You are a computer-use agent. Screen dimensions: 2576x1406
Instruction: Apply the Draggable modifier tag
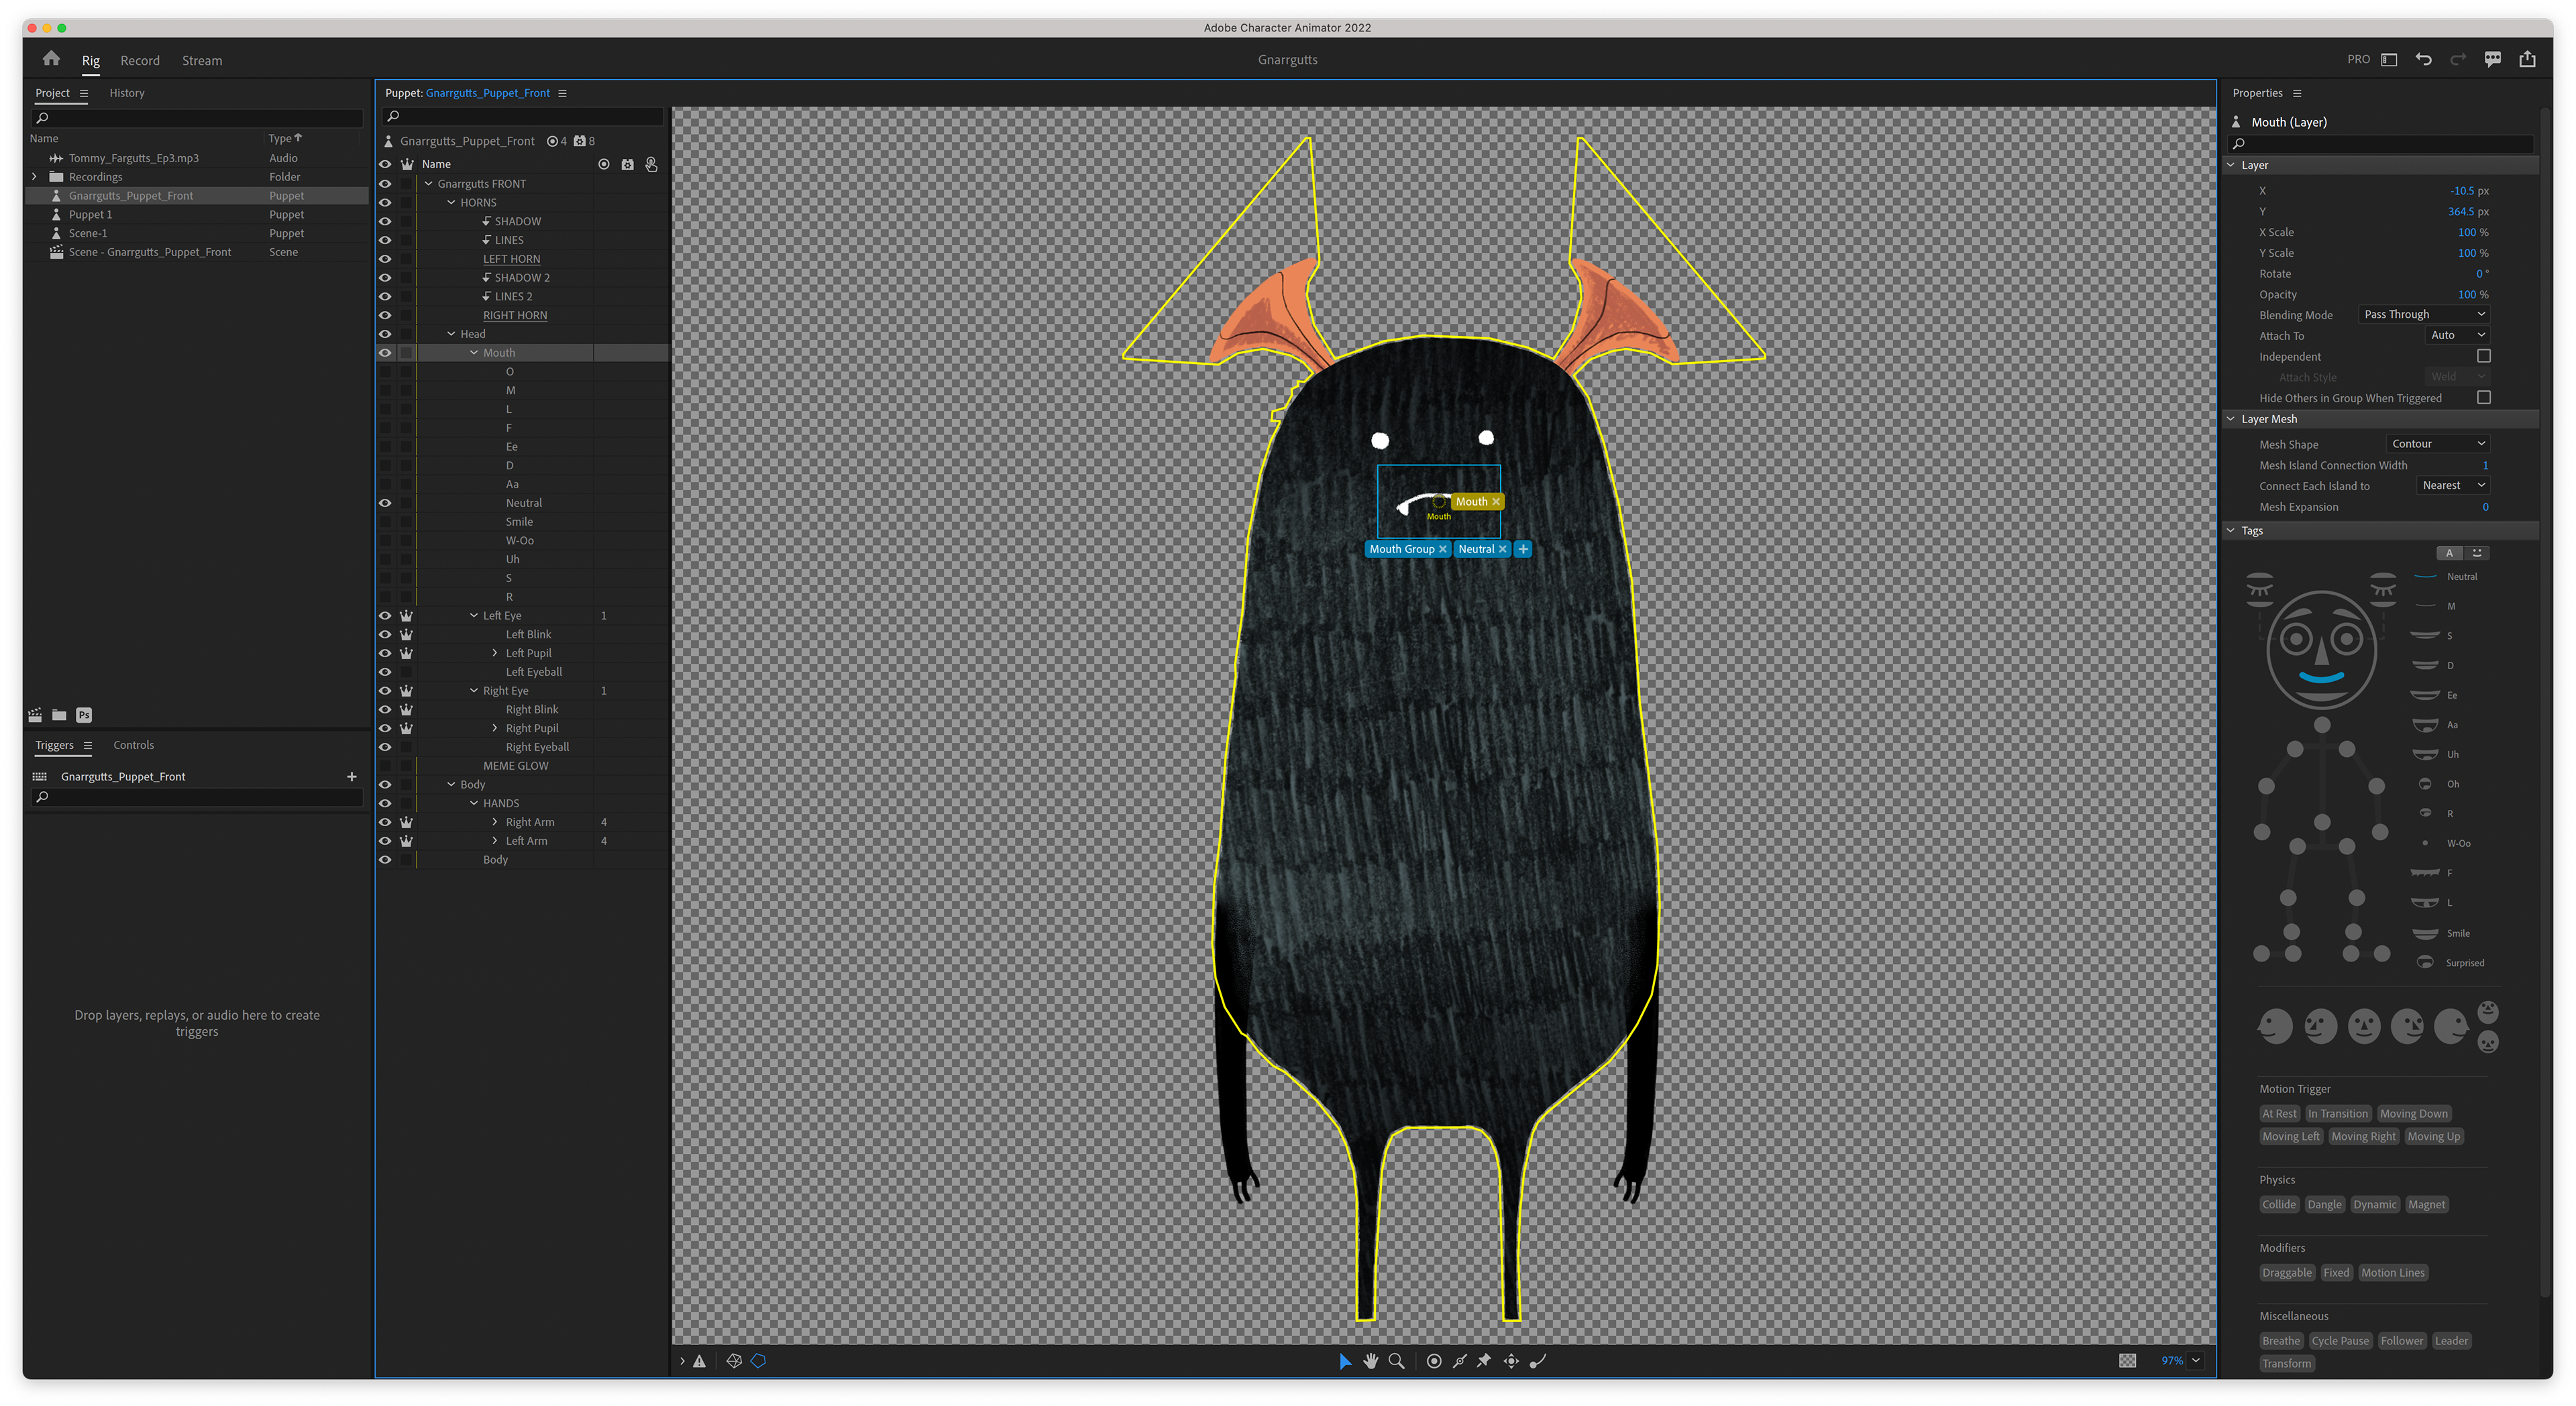2287,1273
